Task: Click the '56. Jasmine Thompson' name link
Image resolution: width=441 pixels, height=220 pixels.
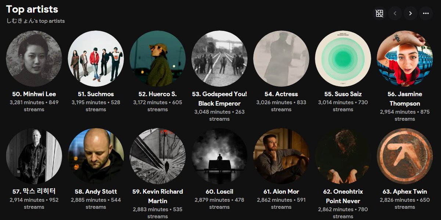Action: pos(405,99)
